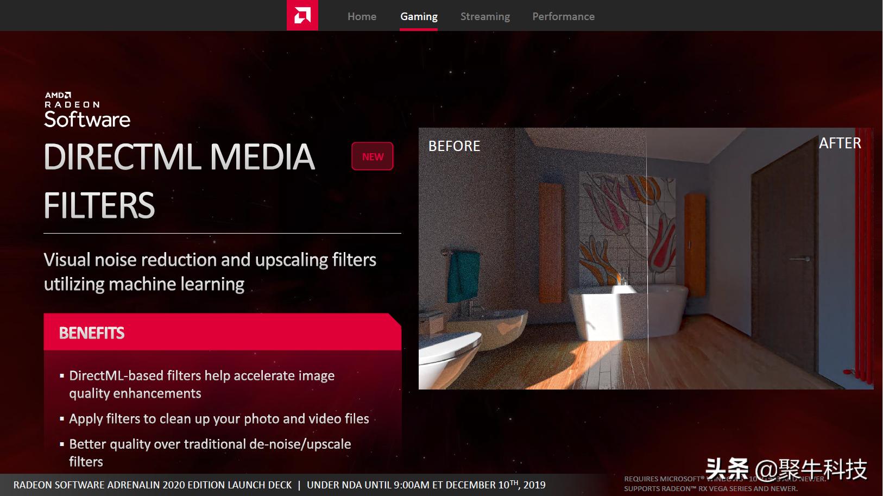Image resolution: width=883 pixels, height=496 pixels.
Task: Click the AFTER label on the image
Action: [x=840, y=143]
